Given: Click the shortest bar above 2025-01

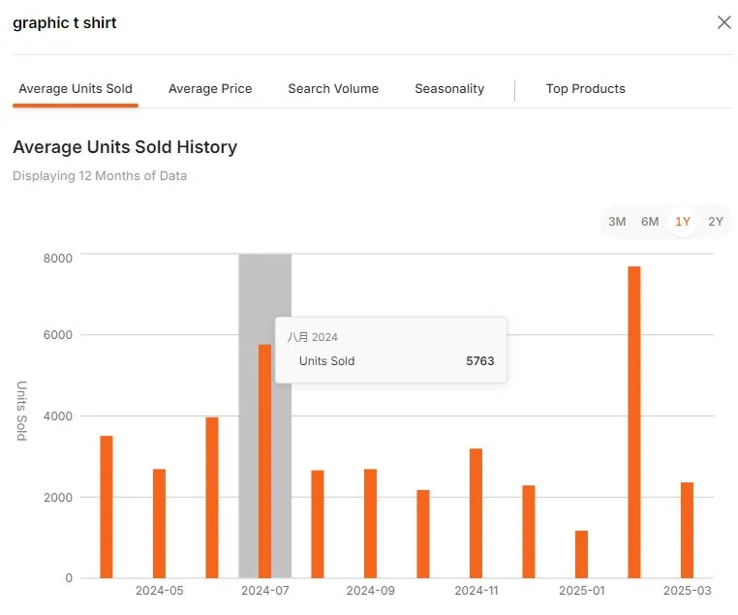Looking at the screenshot, I should point(581,554).
